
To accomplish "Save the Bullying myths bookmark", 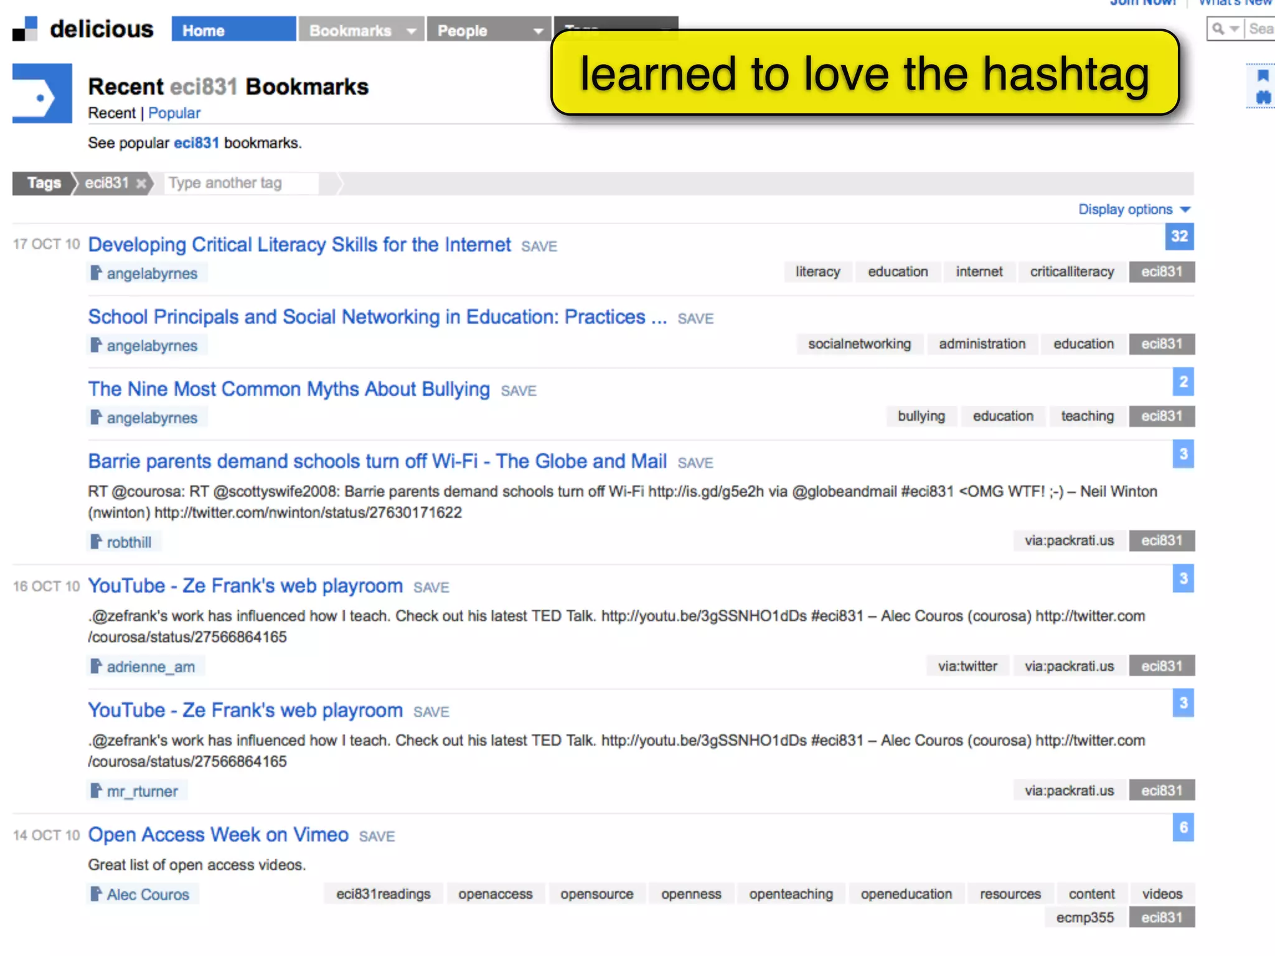I will (519, 391).
